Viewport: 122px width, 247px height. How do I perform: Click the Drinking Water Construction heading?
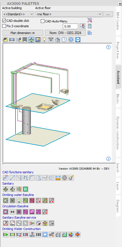tap(22, 229)
